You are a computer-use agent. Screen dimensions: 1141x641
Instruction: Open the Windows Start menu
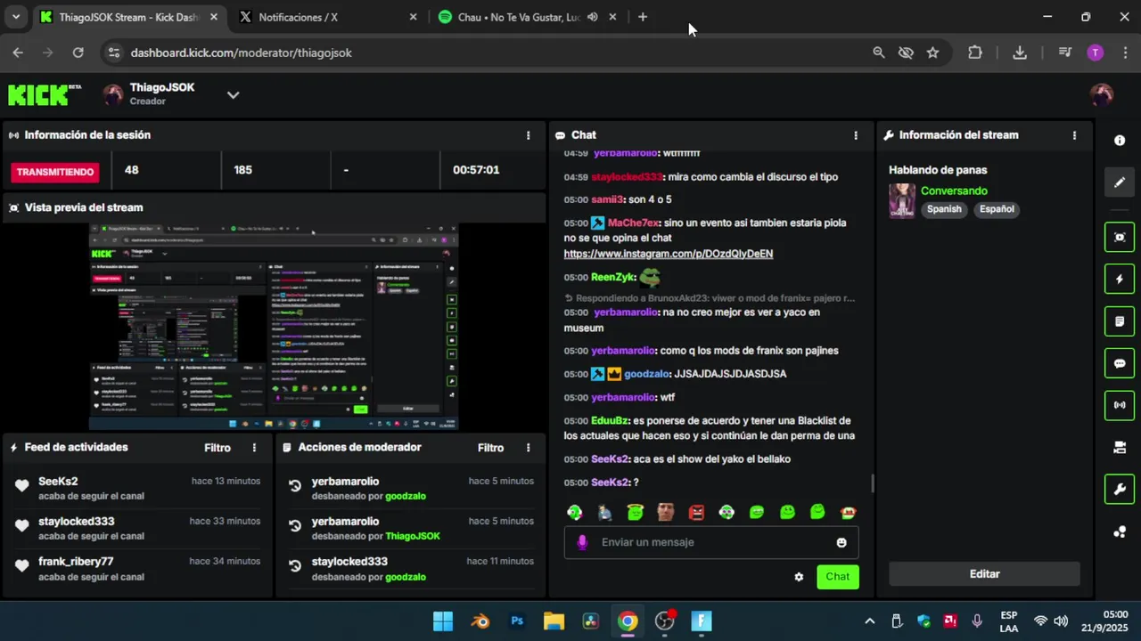pos(443,621)
